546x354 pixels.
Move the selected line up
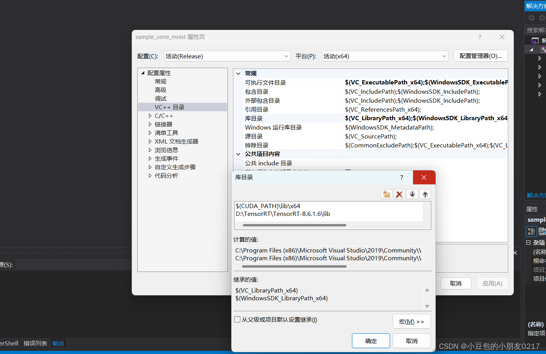[x=425, y=194]
